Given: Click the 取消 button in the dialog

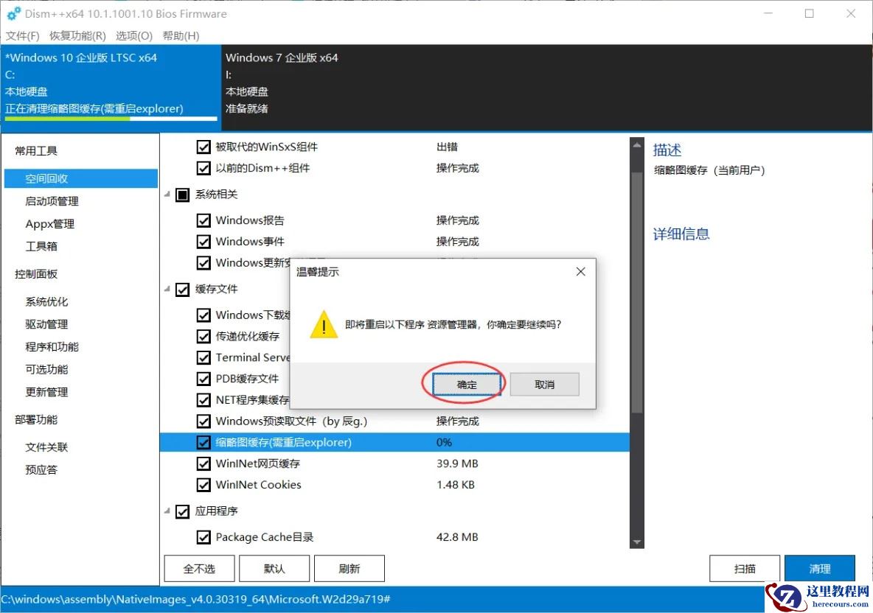Looking at the screenshot, I should click(x=544, y=383).
